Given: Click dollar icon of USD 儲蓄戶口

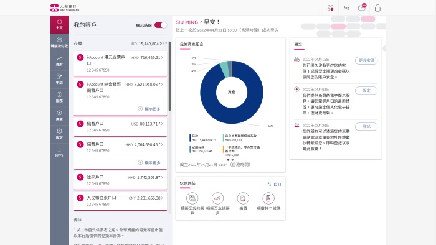Looking at the screenshot, I should 80,124.
